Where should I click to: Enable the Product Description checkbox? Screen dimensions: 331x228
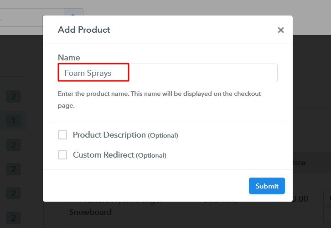(x=62, y=135)
